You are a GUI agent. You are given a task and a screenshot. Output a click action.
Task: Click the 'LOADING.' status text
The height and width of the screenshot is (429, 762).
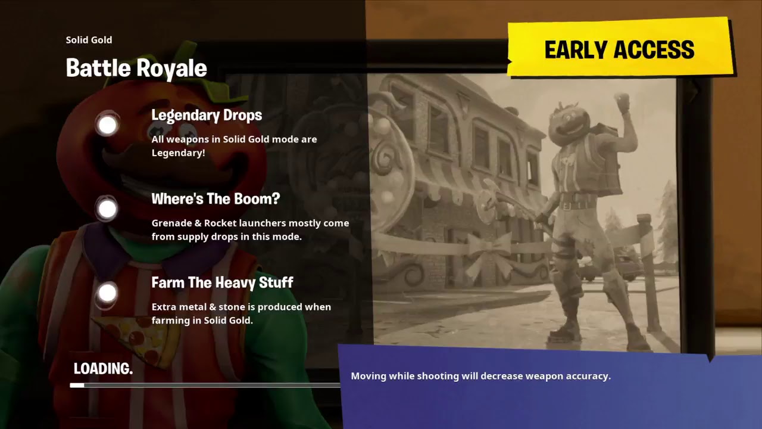[x=103, y=369]
